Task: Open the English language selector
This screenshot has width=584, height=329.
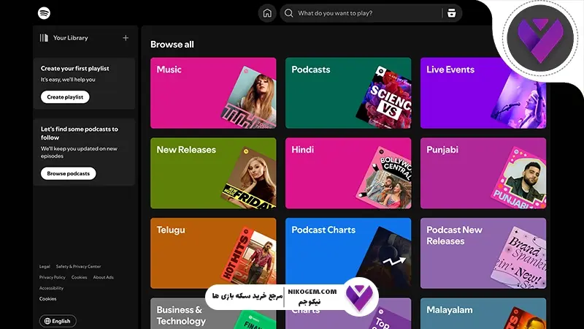Action: (x=58, y=321)
